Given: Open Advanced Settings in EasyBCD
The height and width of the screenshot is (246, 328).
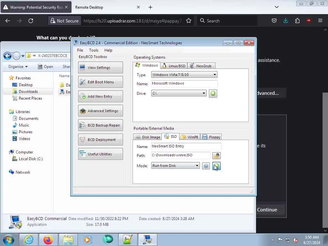Looking at the screenshot, I should 100,111.
